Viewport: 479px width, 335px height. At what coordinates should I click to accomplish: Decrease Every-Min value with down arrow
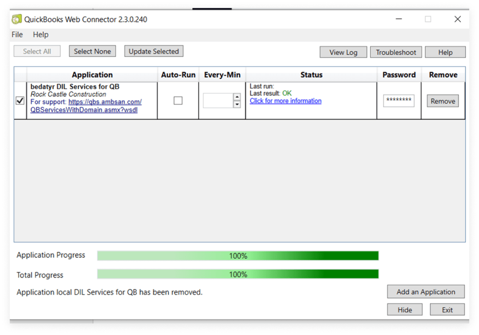pyautogui.click(x=237, y=104)
